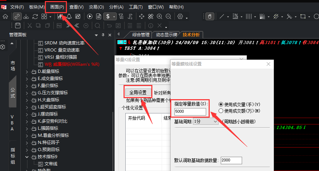Screen dimensions: 319x171
Task: Open the 基础周期 1分 dropdown
Action: tap(205, 122)
